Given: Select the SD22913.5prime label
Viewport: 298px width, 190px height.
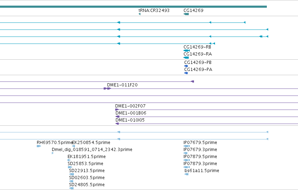Looking at the screenshot, I should 87,171.
